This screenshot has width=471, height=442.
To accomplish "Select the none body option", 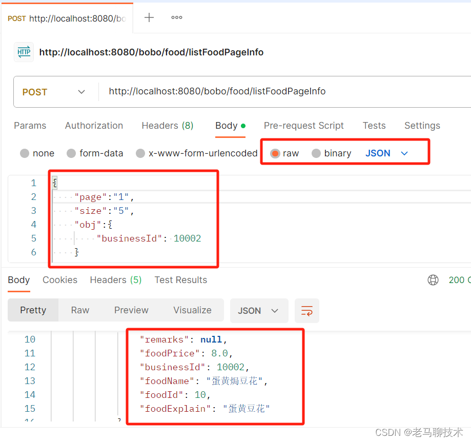I will coord(25,153).
